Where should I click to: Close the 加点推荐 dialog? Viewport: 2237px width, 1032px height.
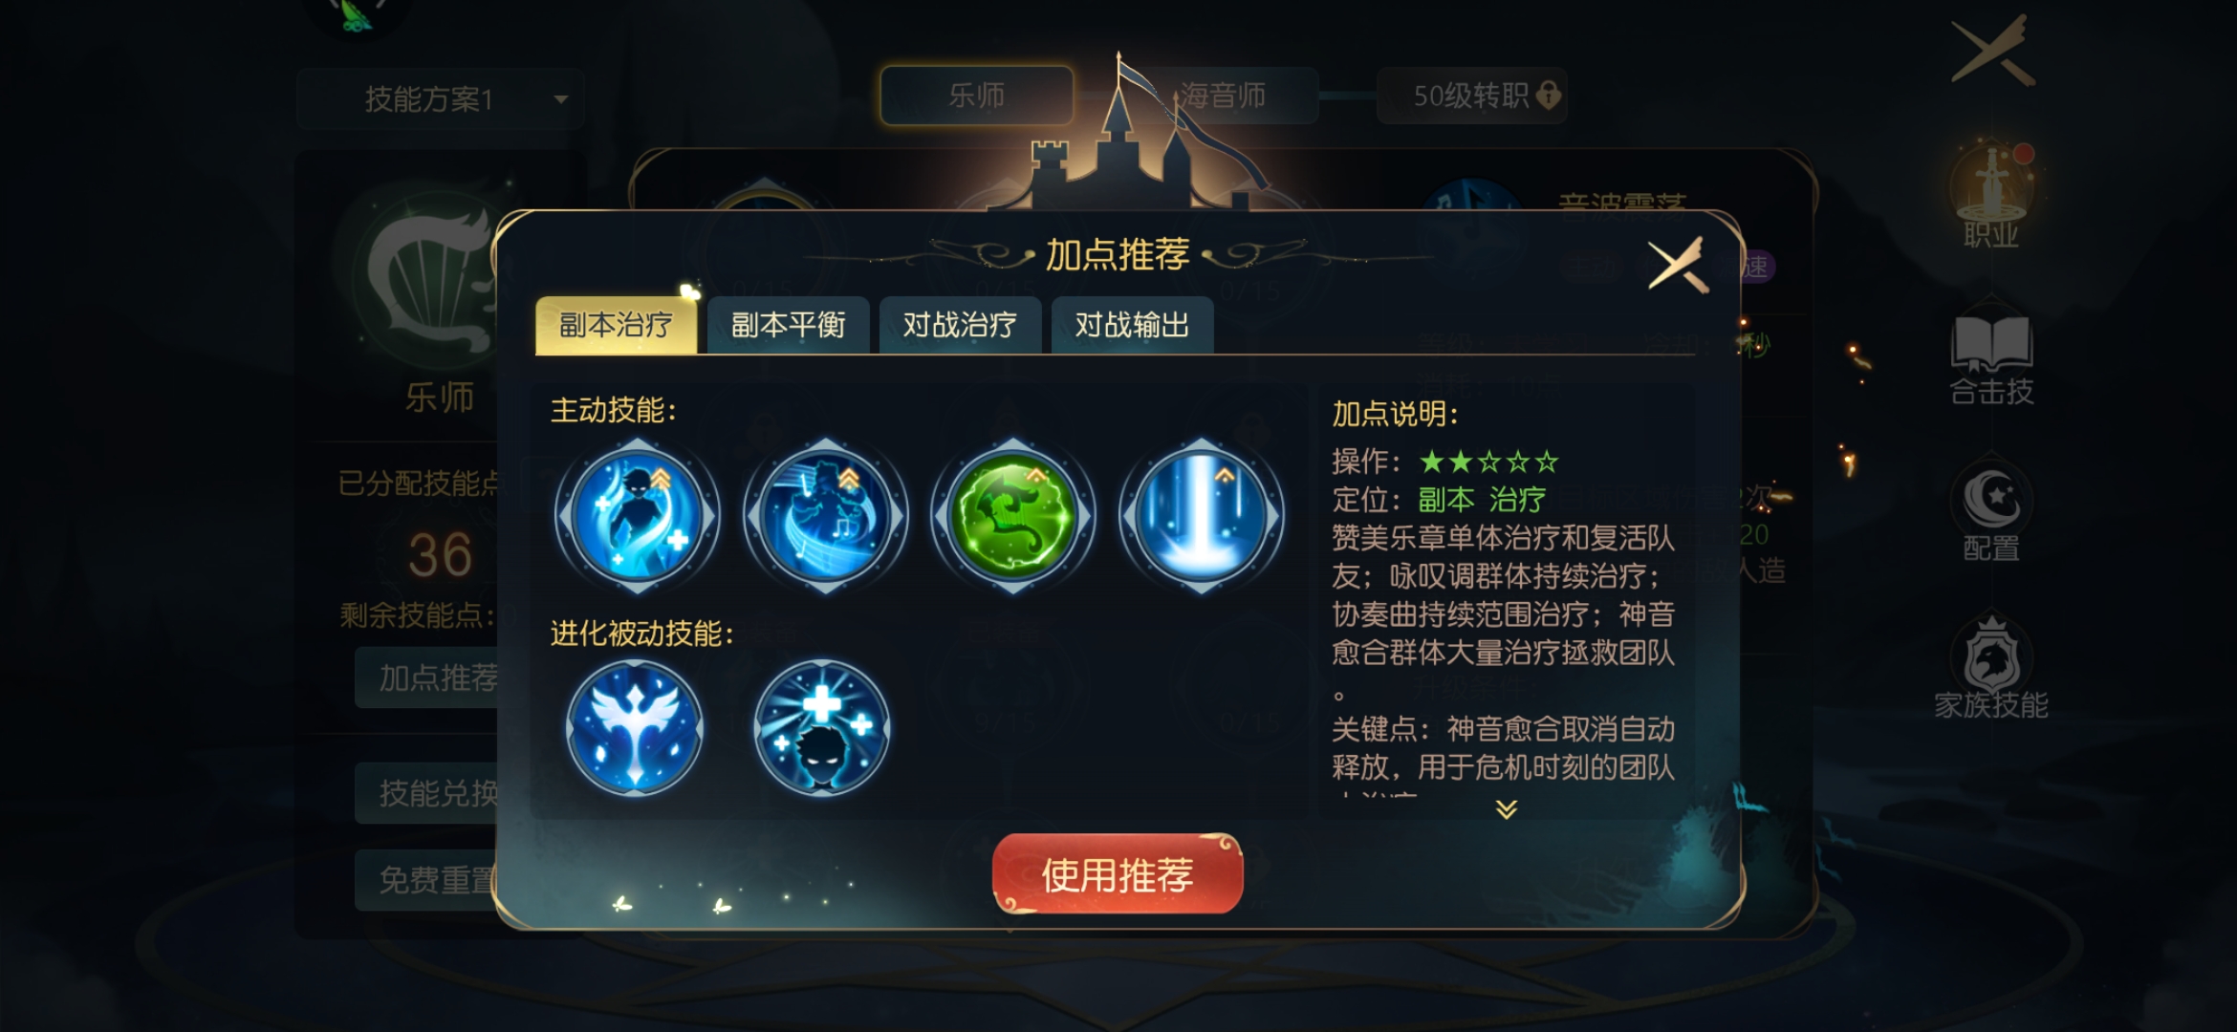point(1677,265)
